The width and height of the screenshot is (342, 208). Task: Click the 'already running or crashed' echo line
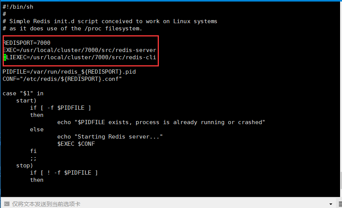[161, 122]
